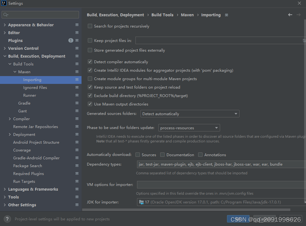Expand the Editor section

(5, 33)
